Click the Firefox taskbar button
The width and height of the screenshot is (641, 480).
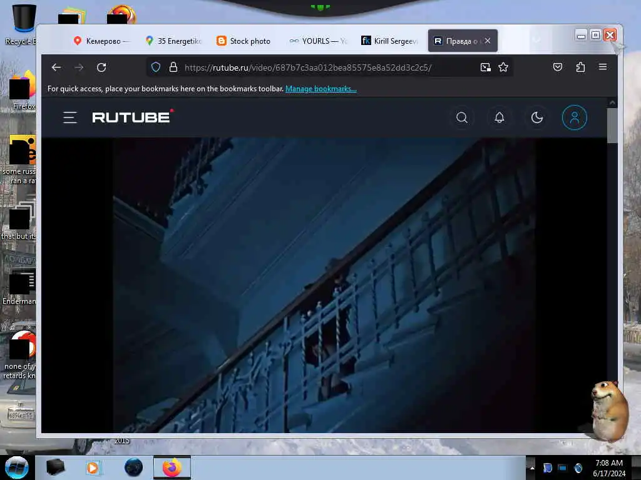172,467
